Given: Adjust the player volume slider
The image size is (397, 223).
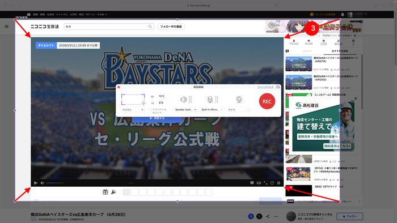Looking at the screenshot, I should point(54,183).
